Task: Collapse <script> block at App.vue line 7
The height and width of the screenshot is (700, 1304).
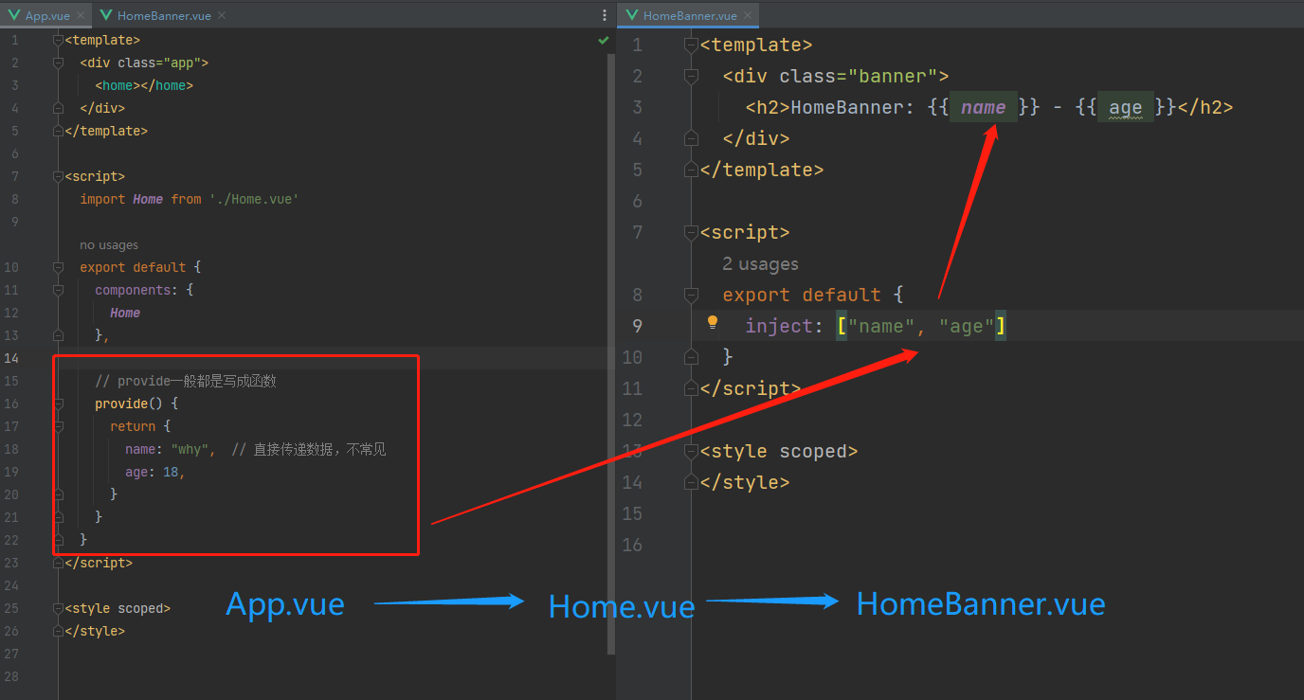Action: (x=59, y=177)
